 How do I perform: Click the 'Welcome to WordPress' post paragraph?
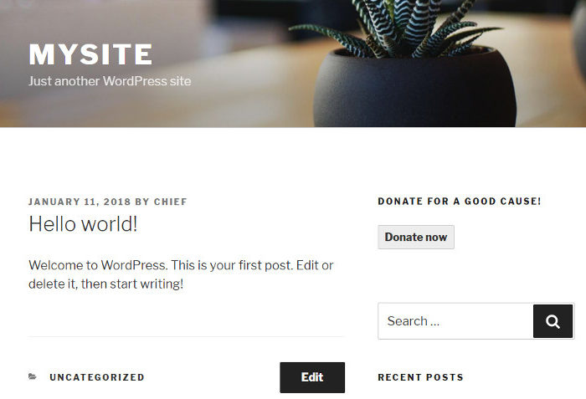(x=181, y=274)
